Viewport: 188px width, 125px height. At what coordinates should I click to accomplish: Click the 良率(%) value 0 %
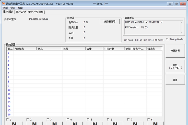[86, 22]
